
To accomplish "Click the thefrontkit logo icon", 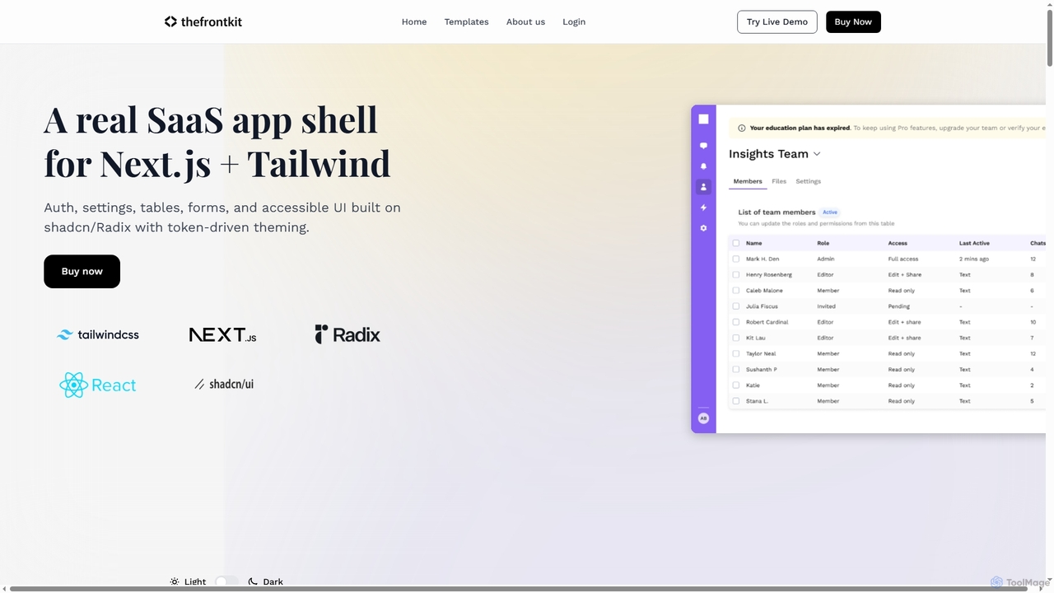I will coord(170,21).
